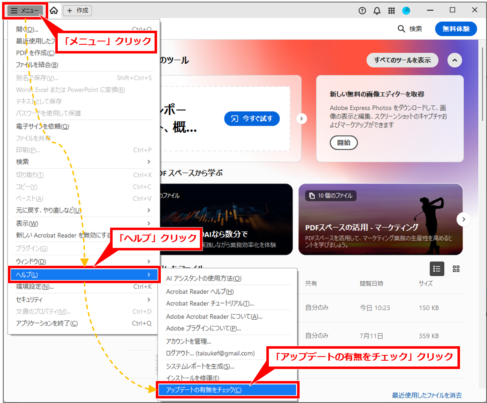Viewport: 487px width, 403px height.
Task: Open the blue profile avatar
Action: pos(406,11)
